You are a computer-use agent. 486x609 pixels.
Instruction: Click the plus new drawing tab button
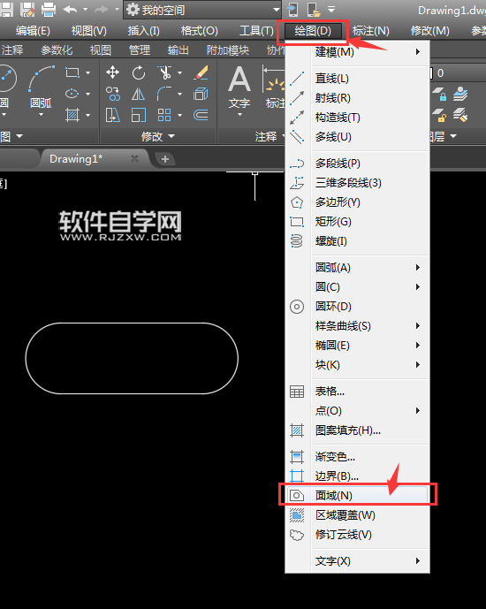click(165, 159)
